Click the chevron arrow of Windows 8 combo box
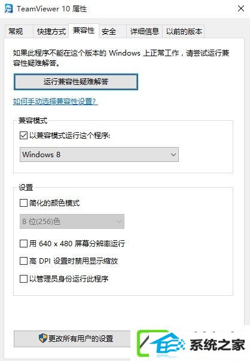 173,155
